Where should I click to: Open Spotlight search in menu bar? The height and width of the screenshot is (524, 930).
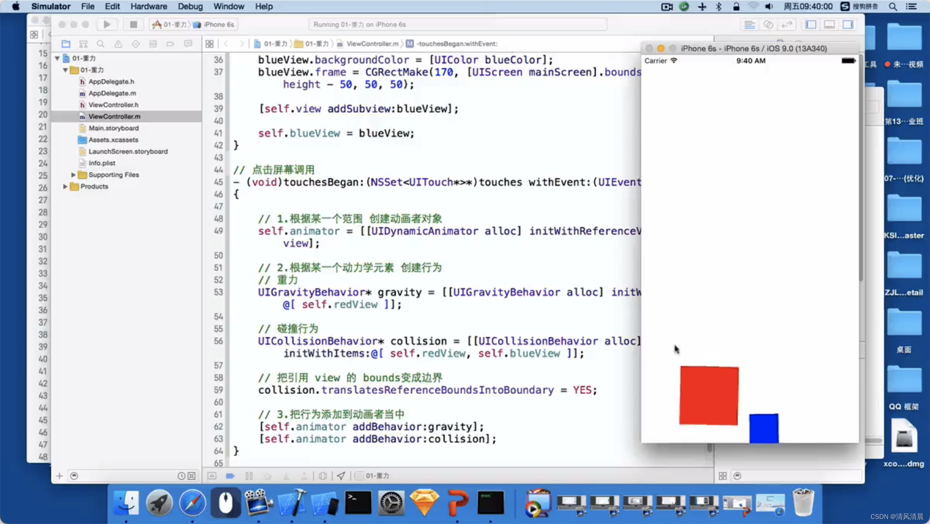coord(893,6)
